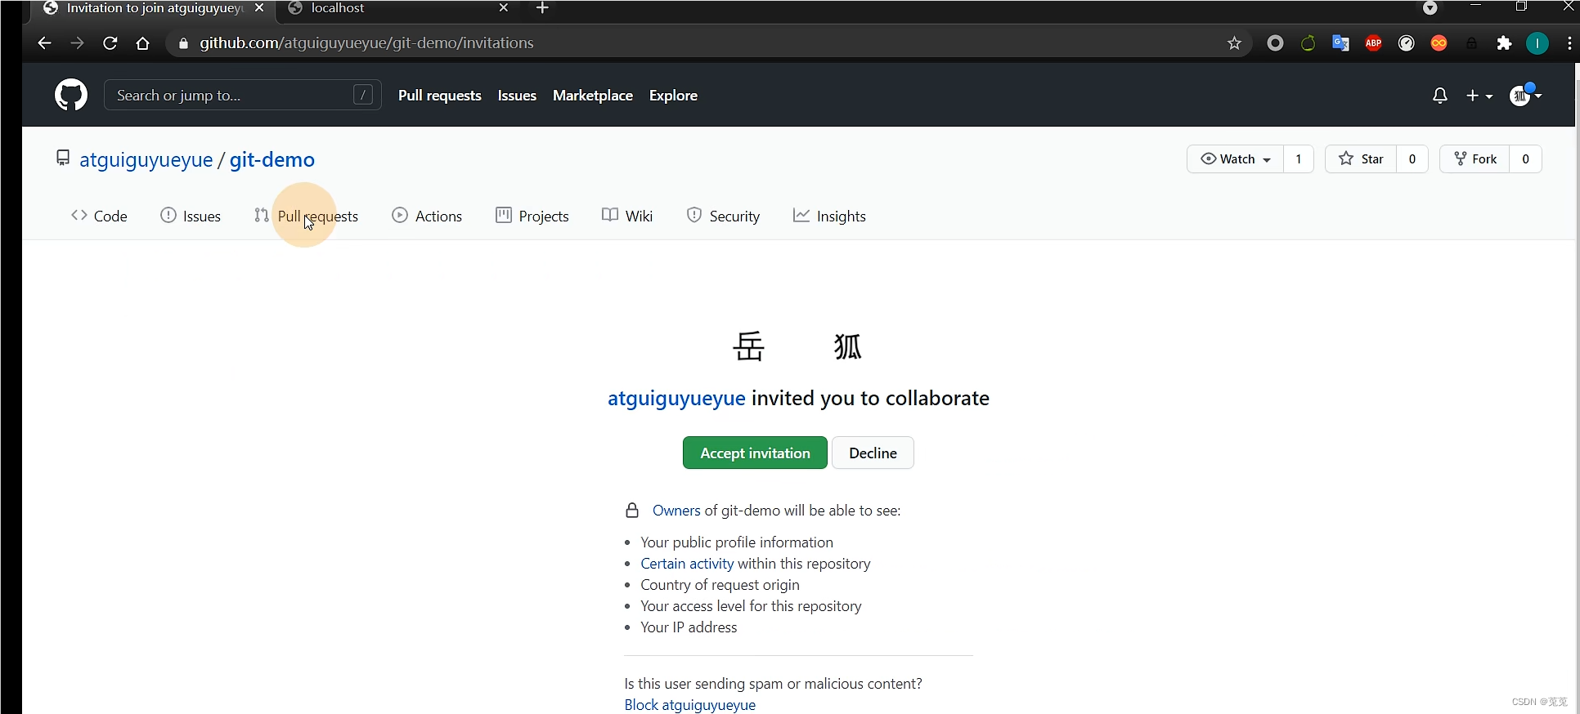Reload the page with refresh icon
This screenshot has height=714, width=1580.
click(x=110, y=43)
